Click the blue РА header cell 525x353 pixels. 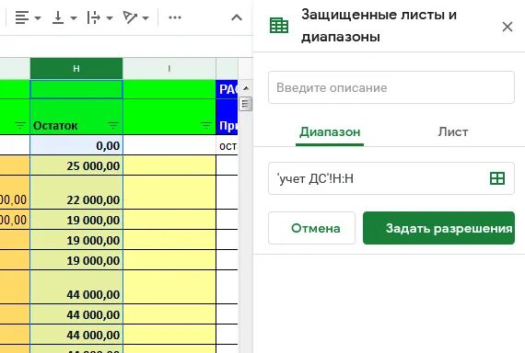[x=227, y=89]
